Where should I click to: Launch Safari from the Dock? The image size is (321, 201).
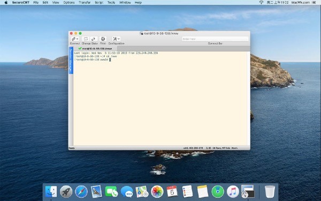pyautogui.click(x=81, y=191)
